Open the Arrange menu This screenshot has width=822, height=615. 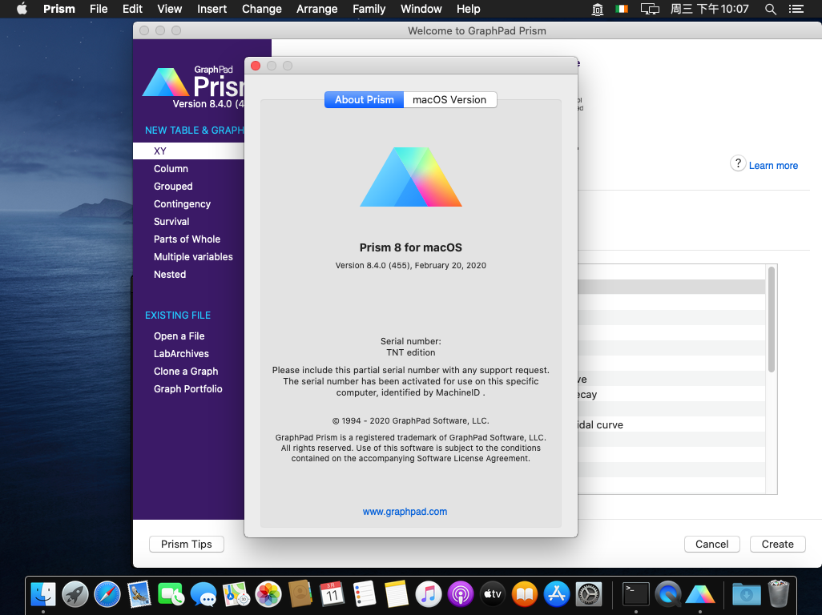tap(316, 9)
